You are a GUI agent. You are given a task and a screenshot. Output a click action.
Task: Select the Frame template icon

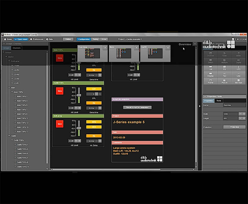(210, 81)
